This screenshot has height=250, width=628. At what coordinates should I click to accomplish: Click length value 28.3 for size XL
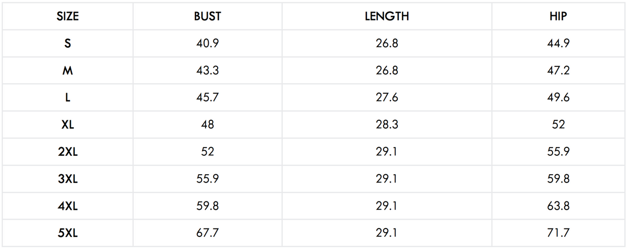[x=387, y=125]
